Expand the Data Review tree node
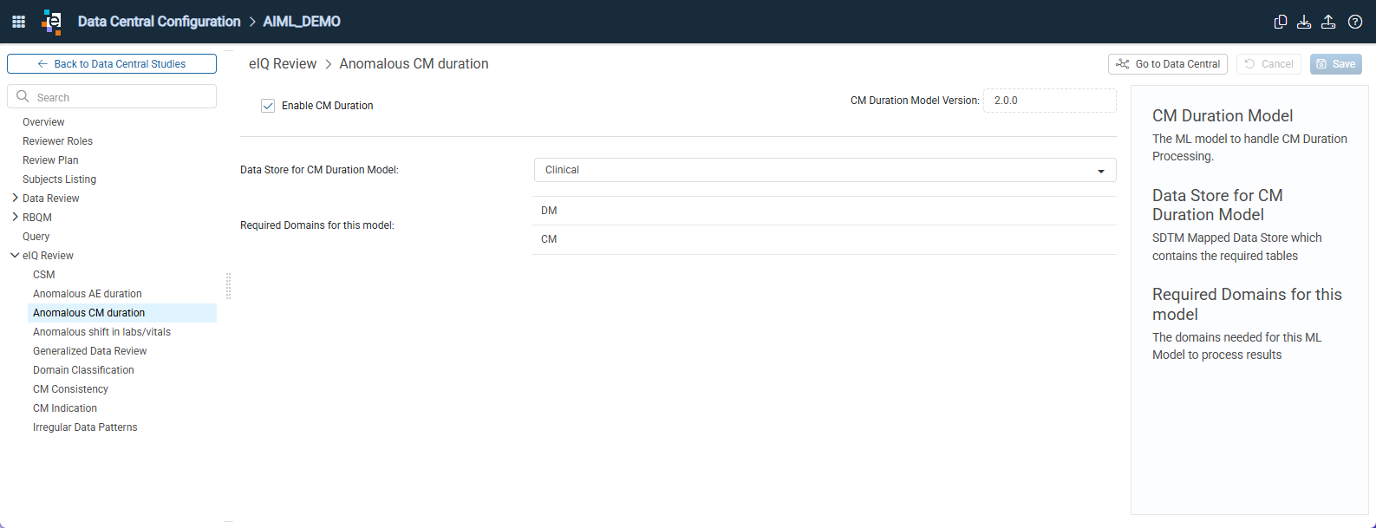1376x528 pixels. click(15, 198)
